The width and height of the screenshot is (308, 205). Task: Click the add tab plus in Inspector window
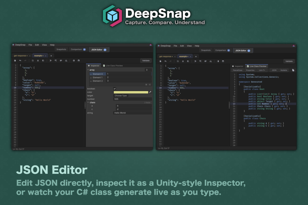pyautogui.click(x=51, y=56)
